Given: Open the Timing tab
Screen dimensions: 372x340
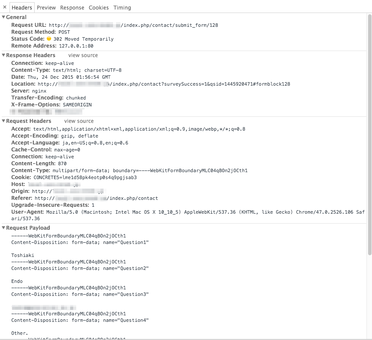Looking at the screenshot, I should click(122, 8).
